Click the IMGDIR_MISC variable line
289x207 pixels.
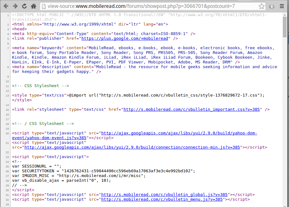point(79,176)
